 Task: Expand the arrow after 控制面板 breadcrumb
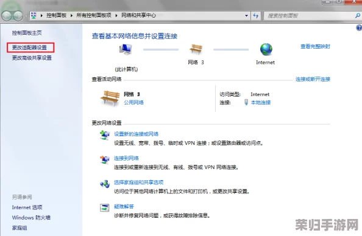click(71, 15)
